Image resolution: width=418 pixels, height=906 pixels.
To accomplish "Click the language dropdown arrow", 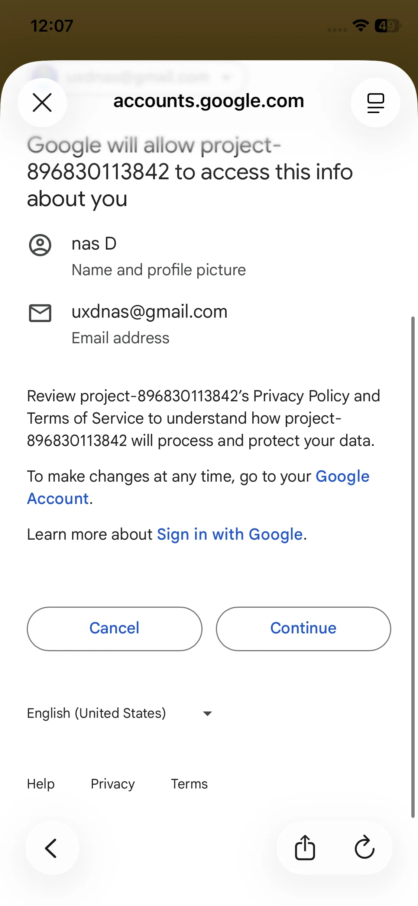I will pyautogui.click(x=207, y=713).
